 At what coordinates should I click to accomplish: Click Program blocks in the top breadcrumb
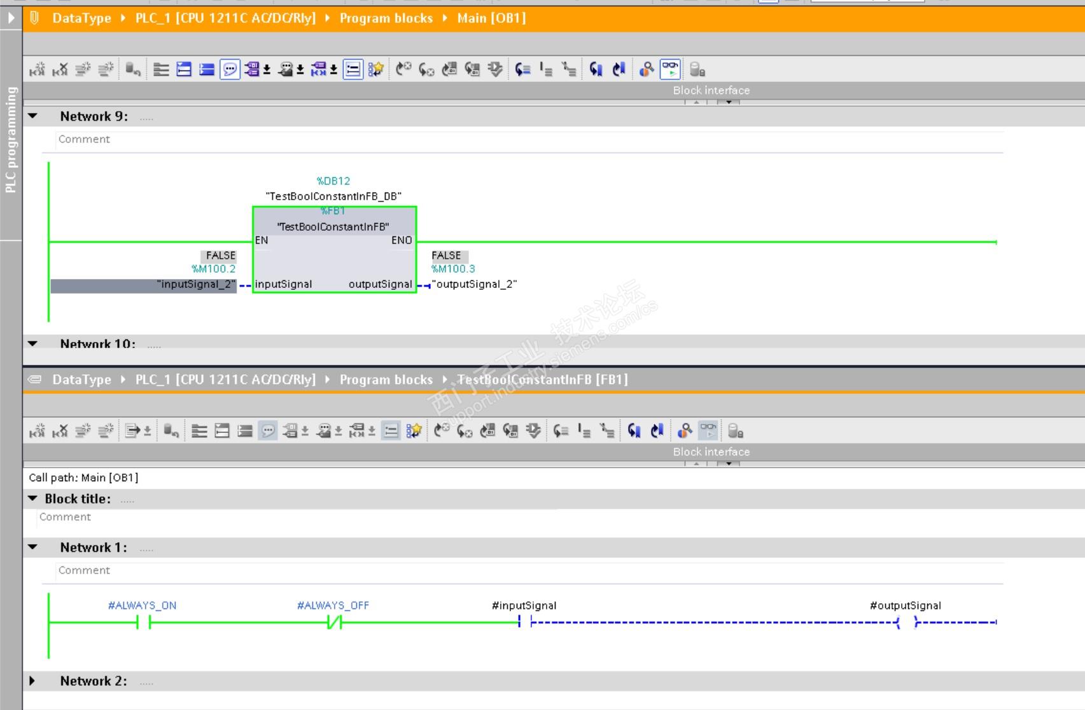click(386, 18)
